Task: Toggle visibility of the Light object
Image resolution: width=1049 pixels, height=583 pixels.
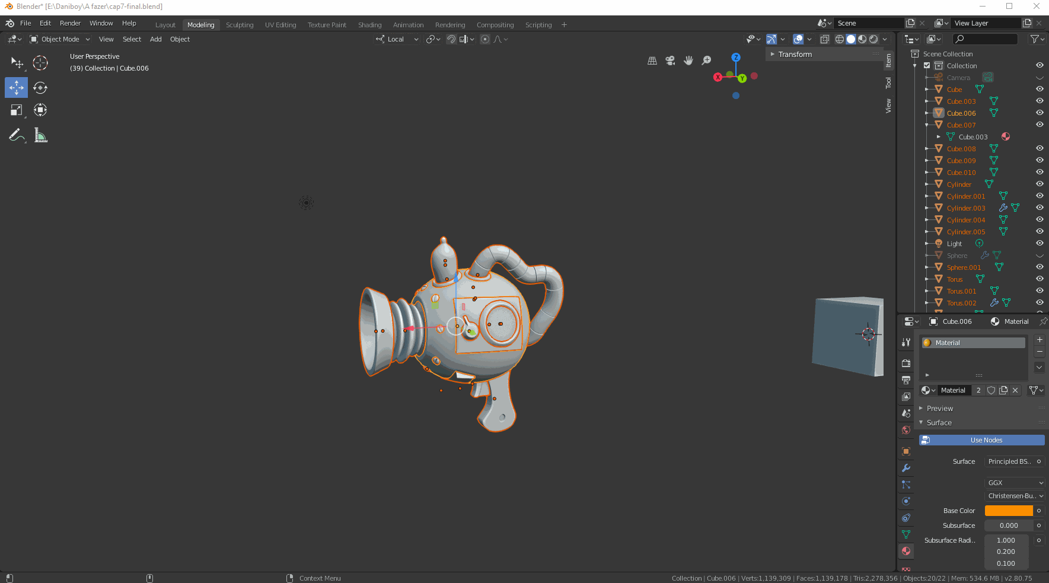Action: pos(1040,243)
